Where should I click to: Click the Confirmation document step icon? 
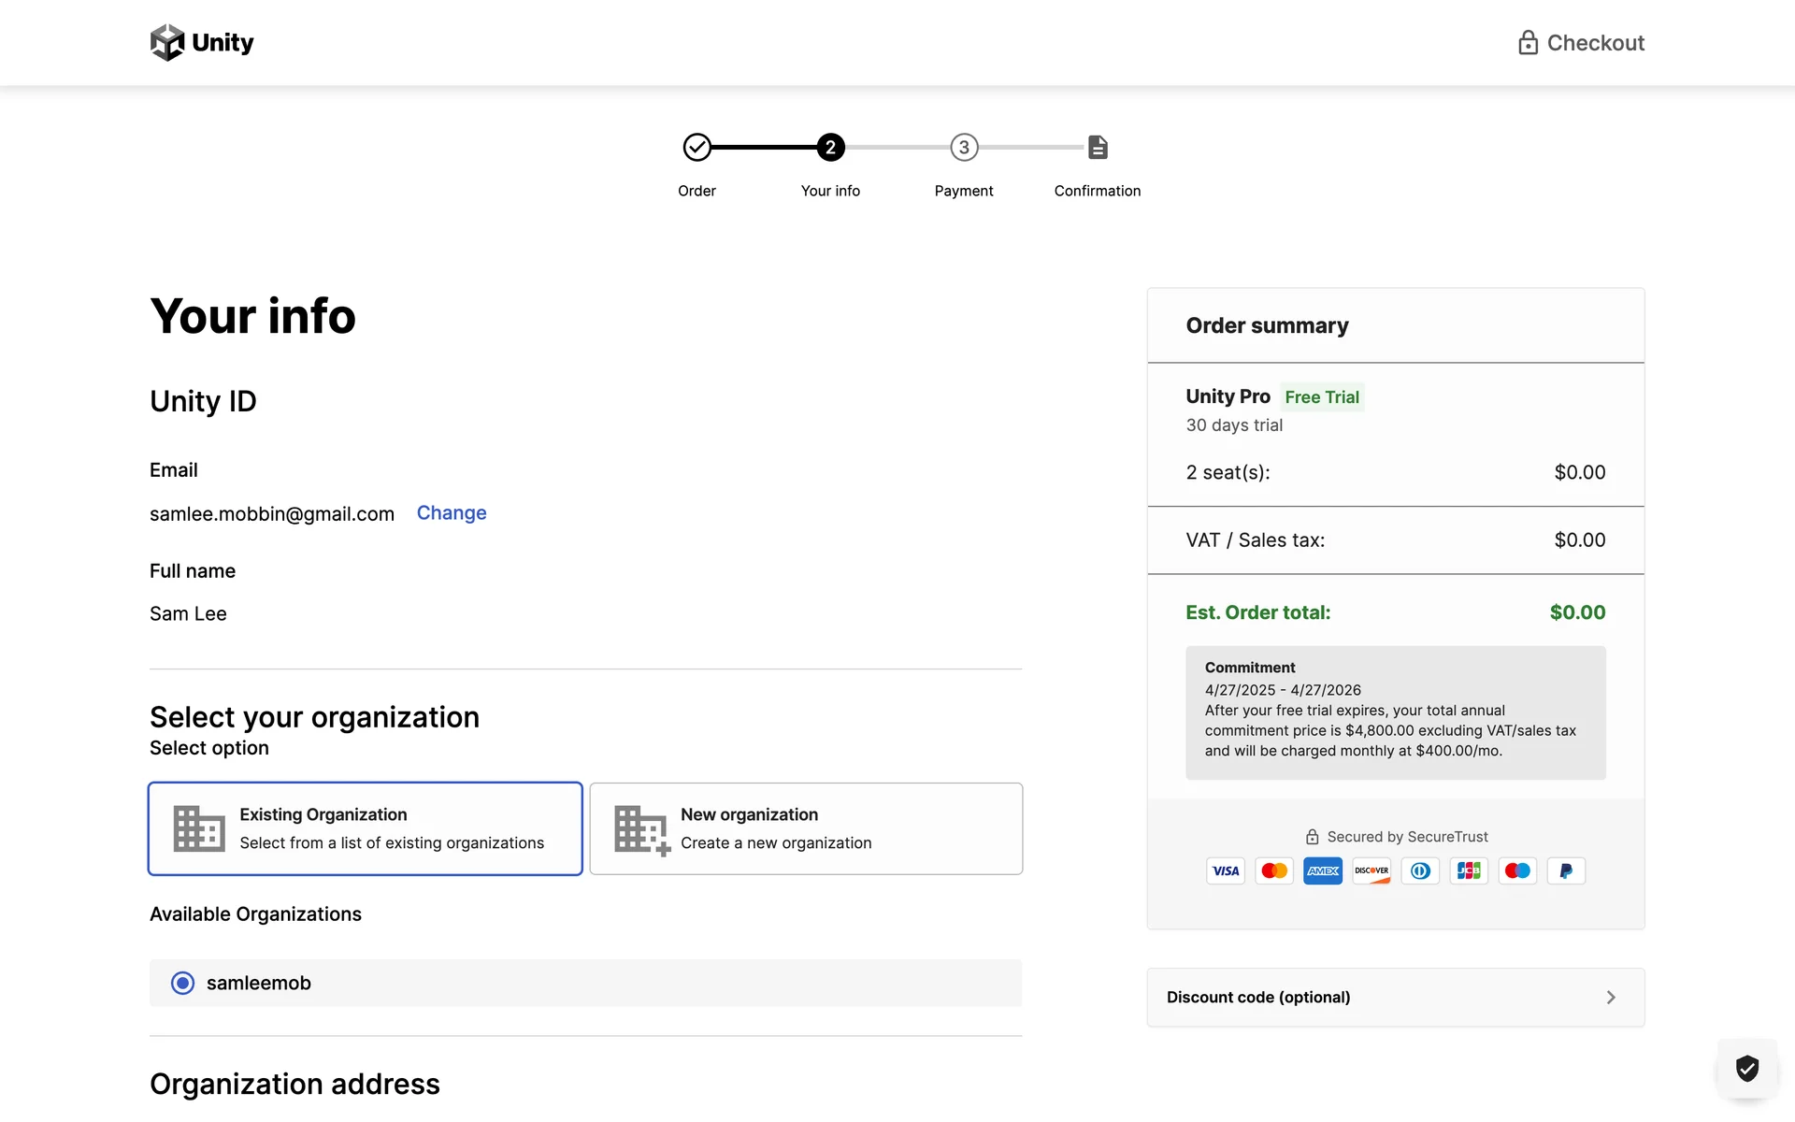[1098, 148]
